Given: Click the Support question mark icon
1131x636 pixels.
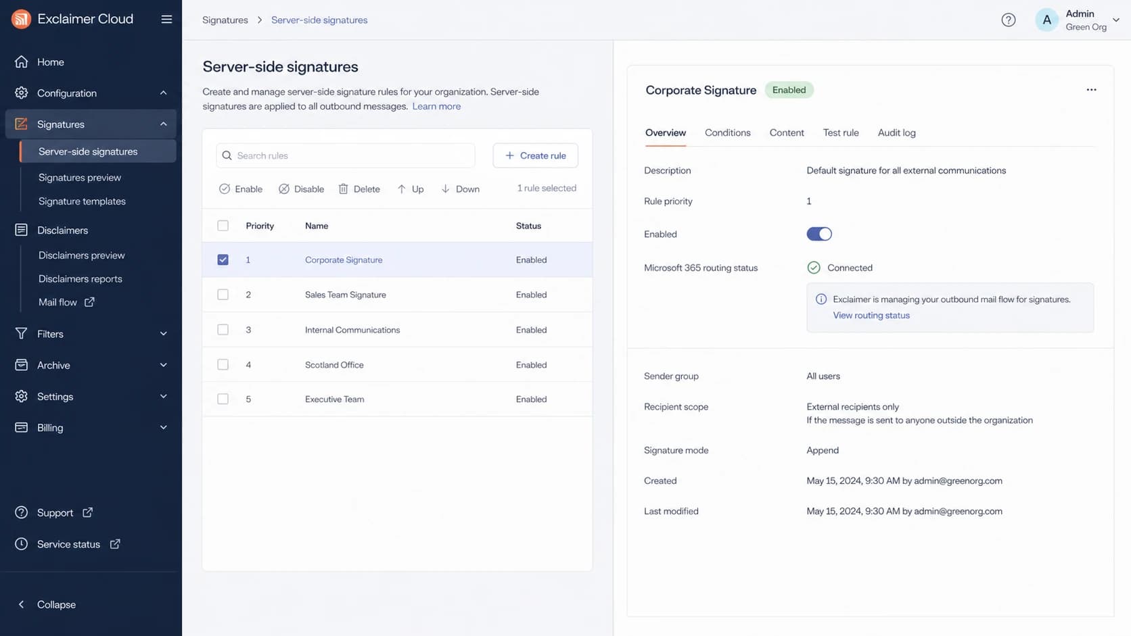Looking at the screenshot, I should click(x=21, y=512).
